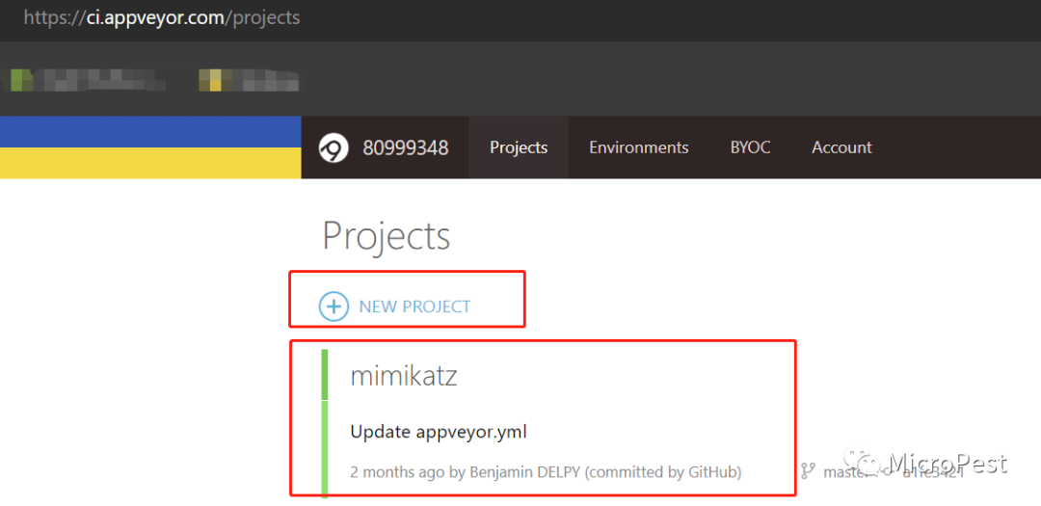
Task: Open the Environments tab
Action: click(639, 147)
